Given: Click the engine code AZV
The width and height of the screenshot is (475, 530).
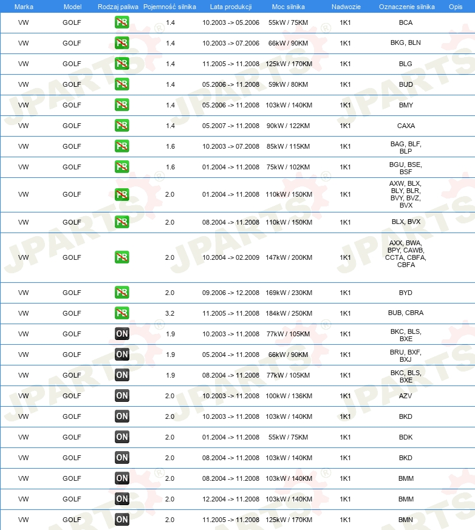Looking at the screenshot, I should click(405, 396).
